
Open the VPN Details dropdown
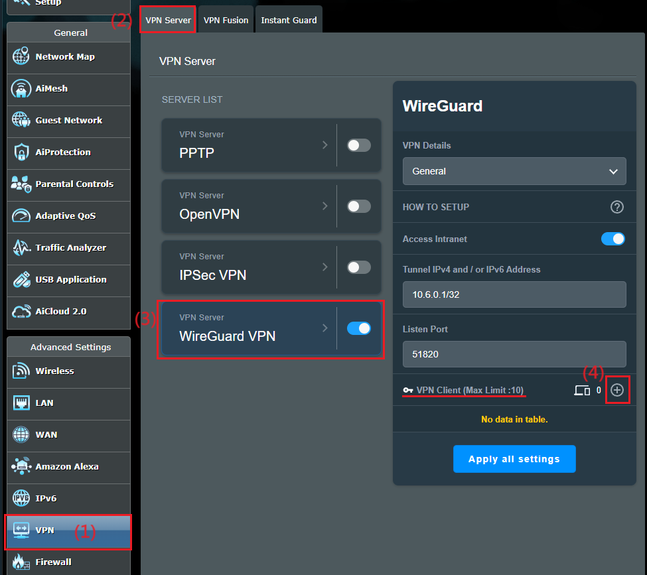[x=514, y=171]
